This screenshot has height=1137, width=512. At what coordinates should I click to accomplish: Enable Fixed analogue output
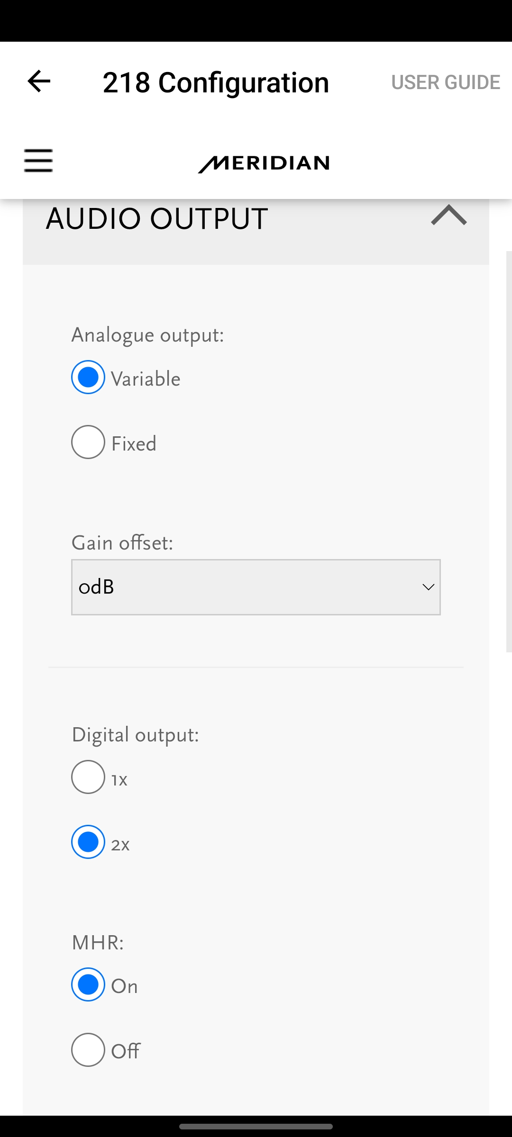click(x=88, y=442)
